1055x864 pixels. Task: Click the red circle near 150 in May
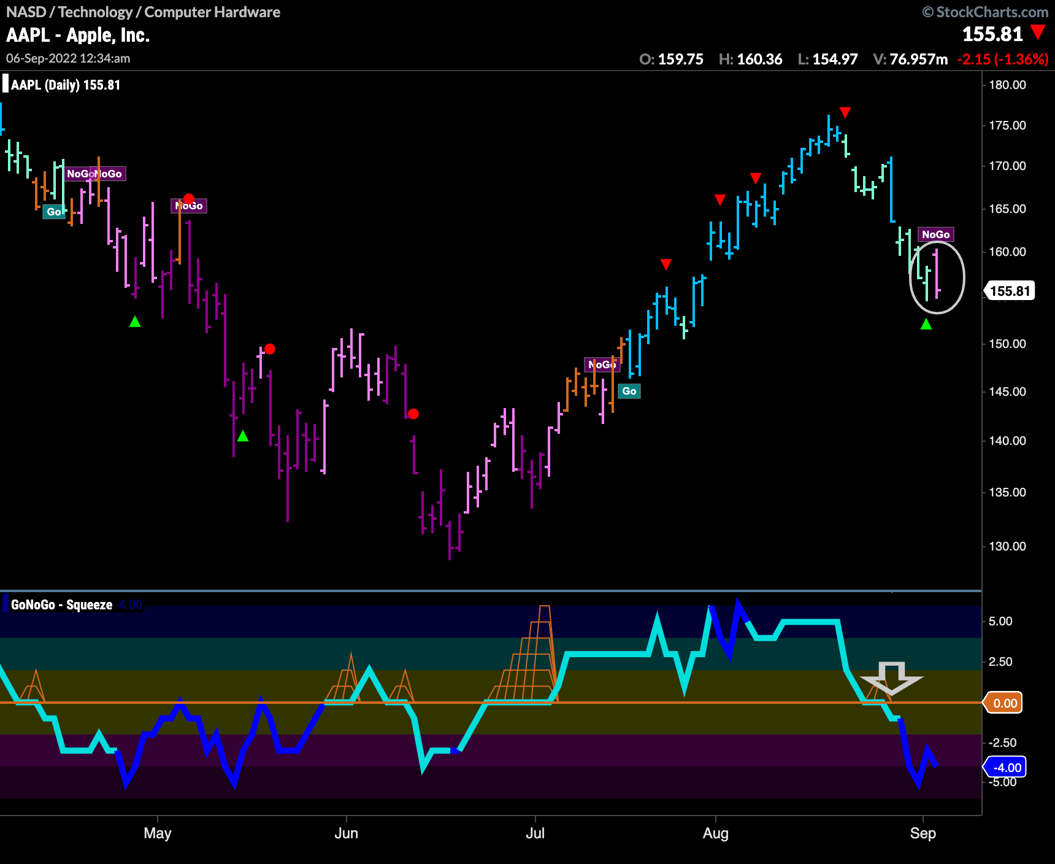(x=270, y=349)
